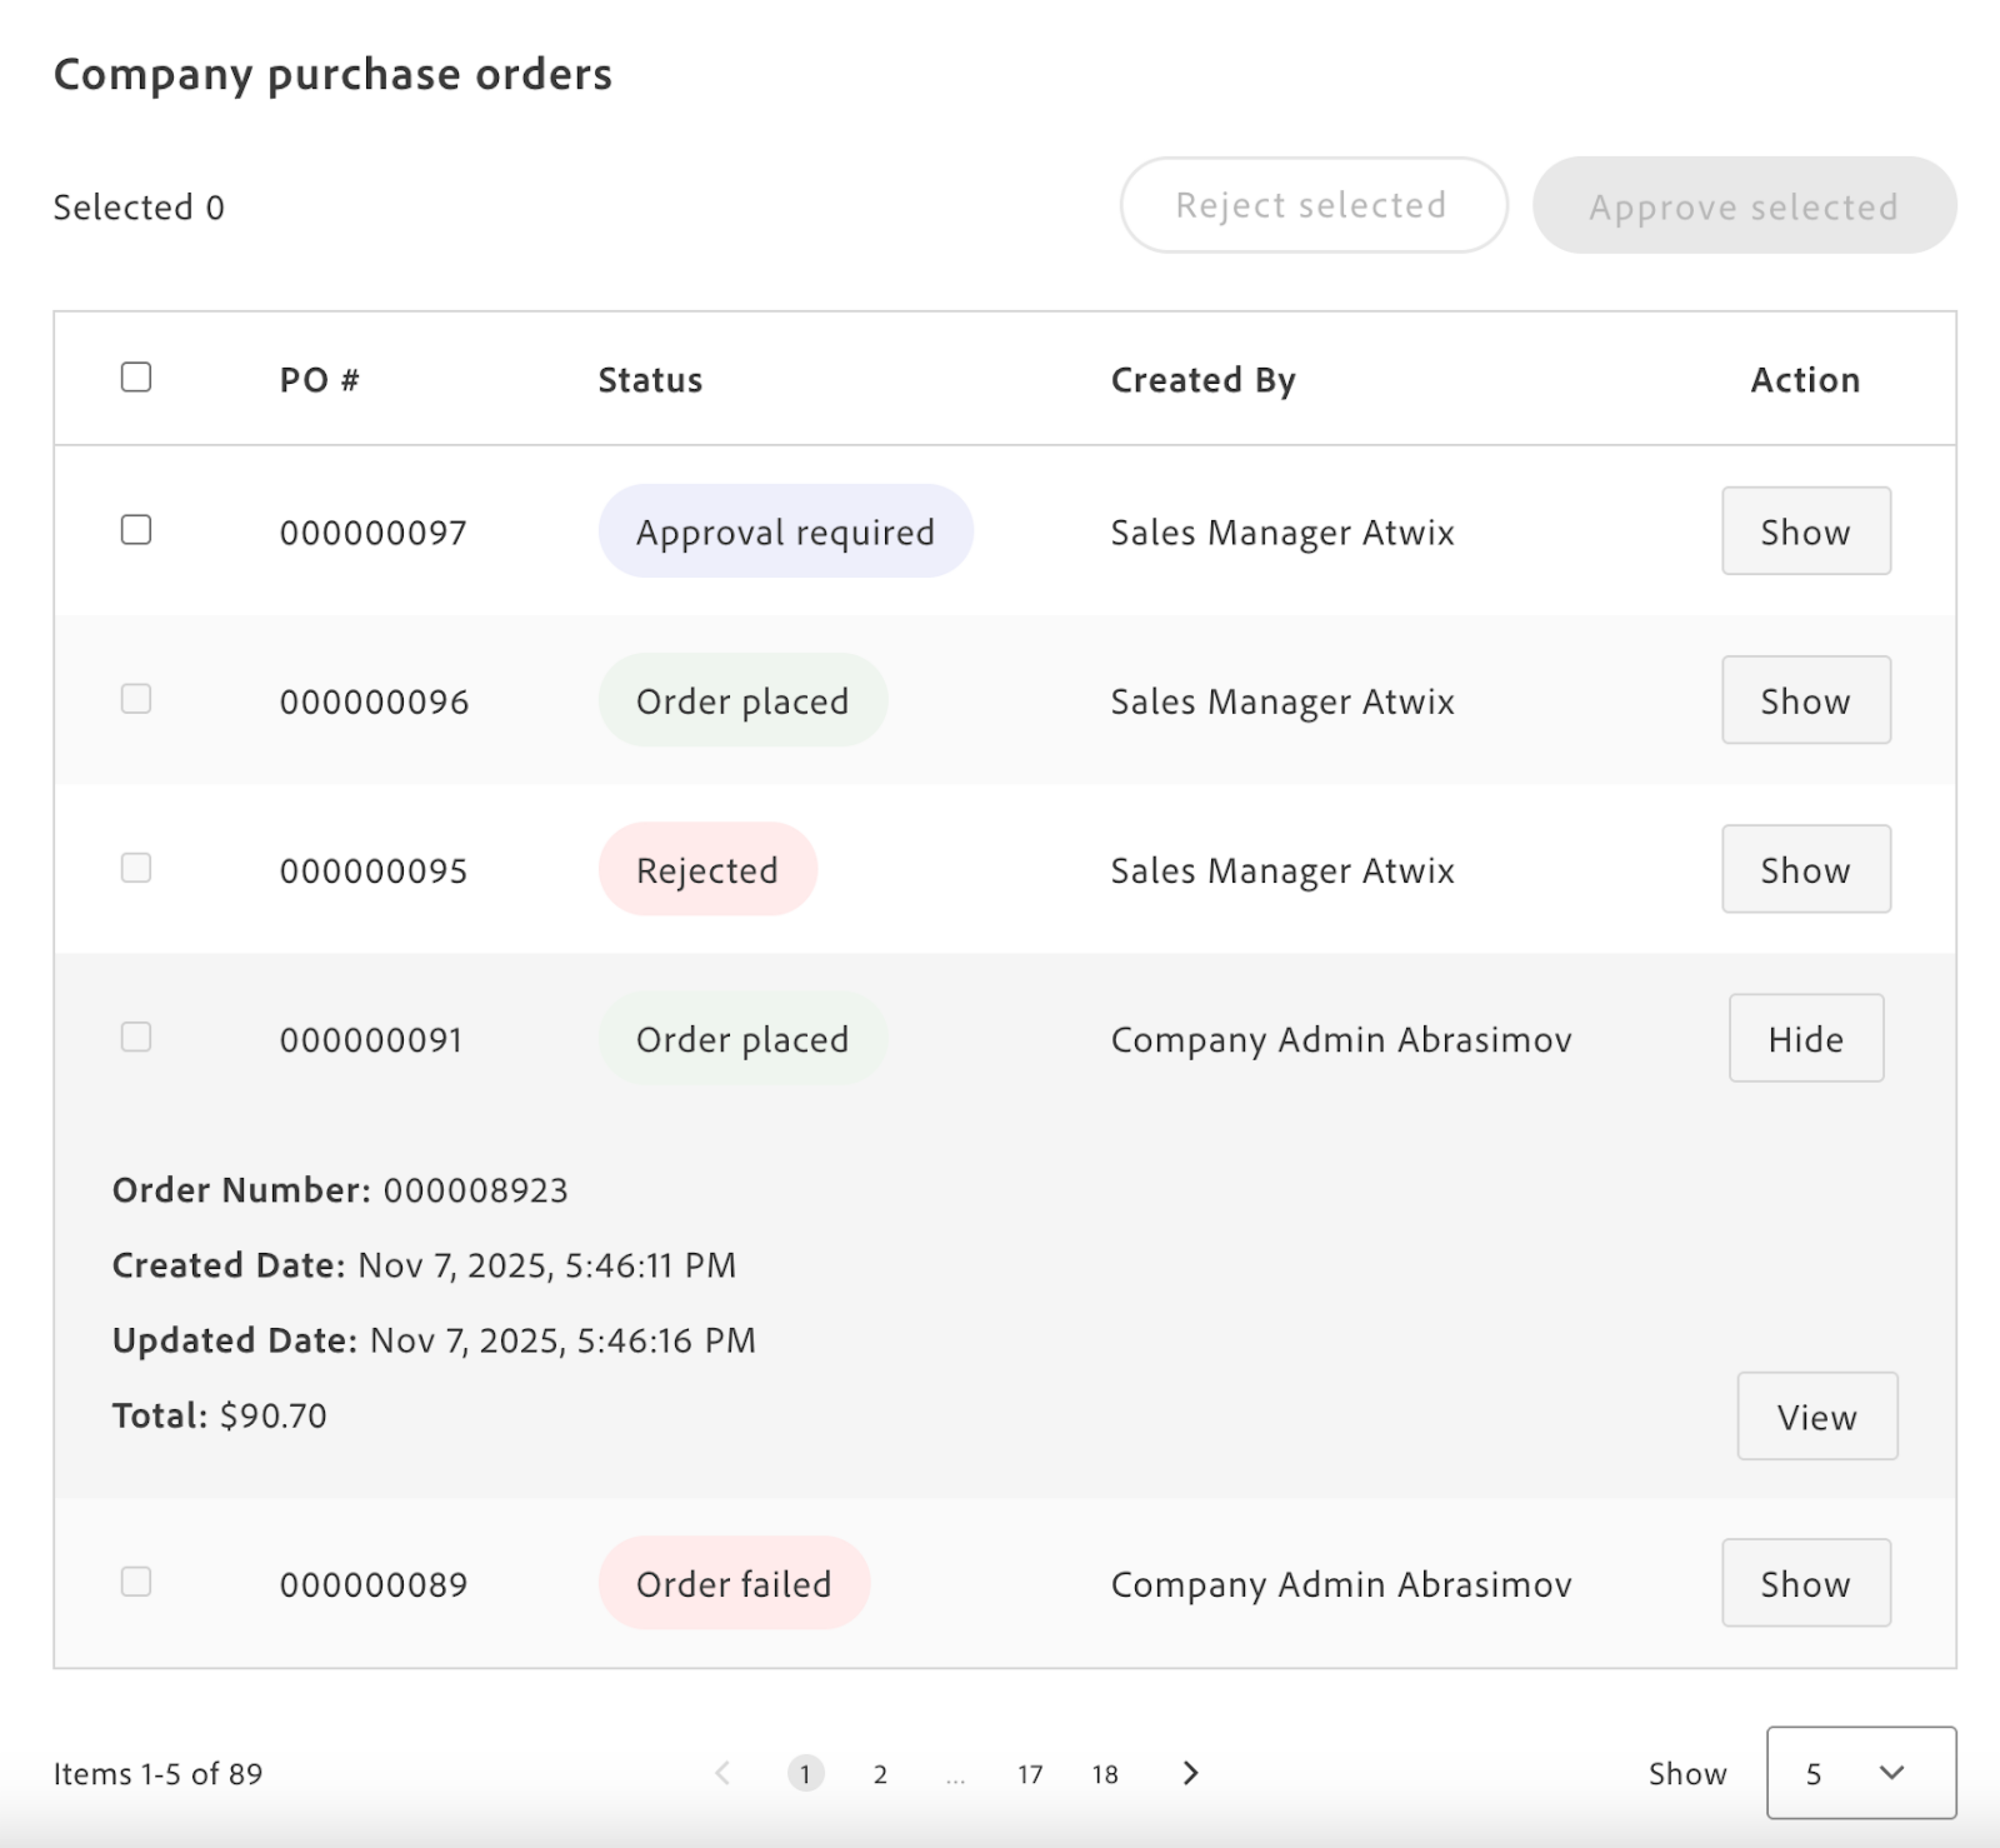Jump to page 18
This screenshot has height=1848, width=2000.
point(1104,1774)
